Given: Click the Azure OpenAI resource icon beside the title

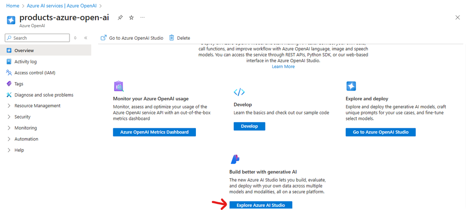Looking at the screenshot, I should [11, 20].
